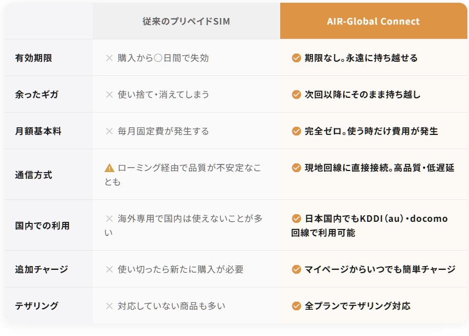Click the X icon beside 使い切ったら新たに購入が必要
Viewport: 469px width, 336px height.
pyautogui.click(x=109, y=269)
